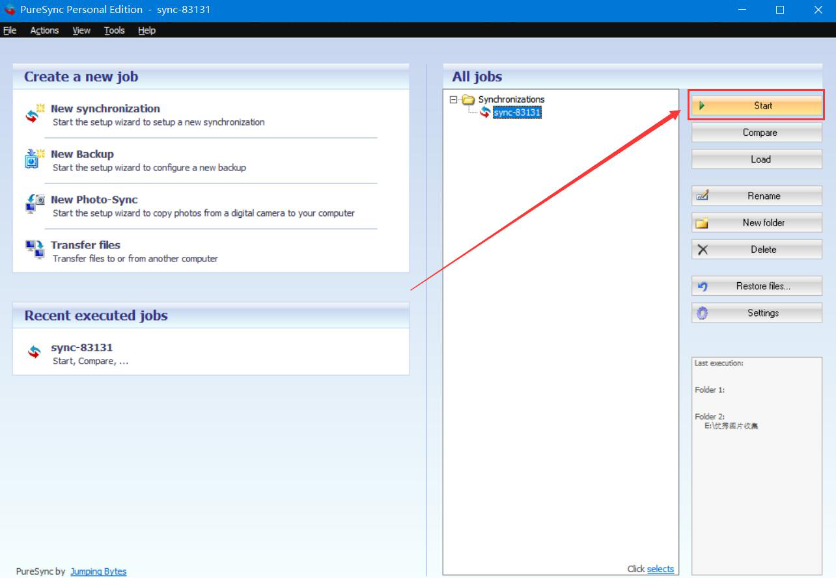This screenshot has height=578, width=836.
Task: Click the New Photo-Sync camera icon
Action: click(35, 204)
